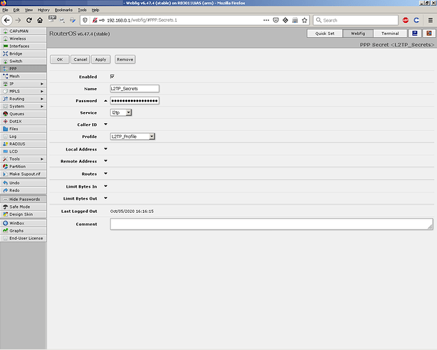Image resolution: width=437 pixels, height=350 pixels.
Task: Toggle Safe Mode
Action: tap(23, 206)
